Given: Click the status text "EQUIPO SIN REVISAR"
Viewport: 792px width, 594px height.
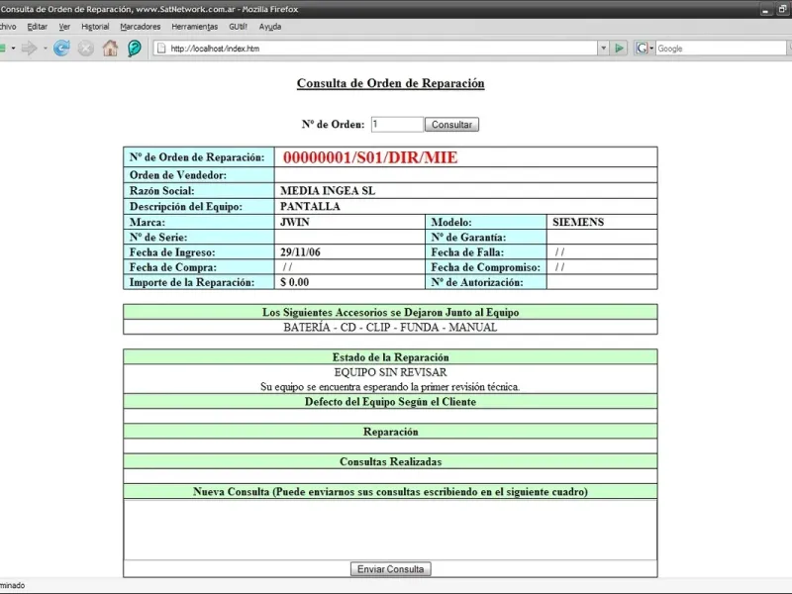Looking at the screenshot, I should tap(390, 372).
